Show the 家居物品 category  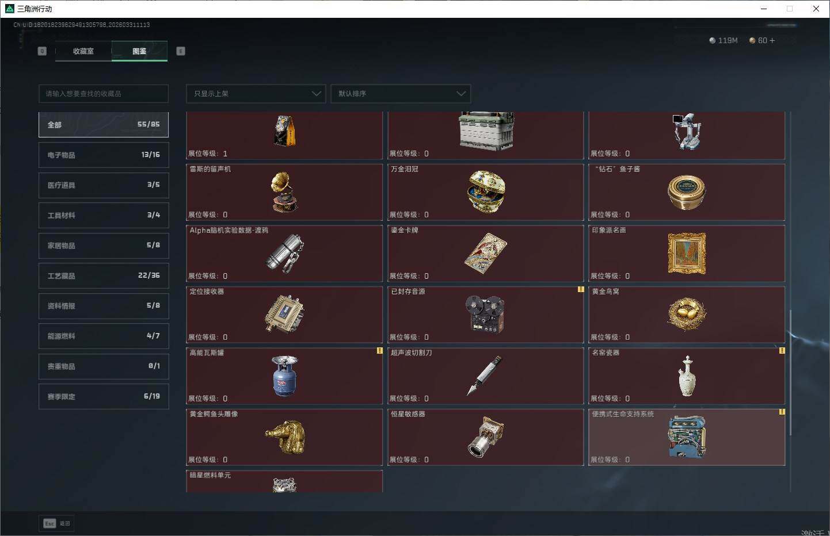point(104,246)
